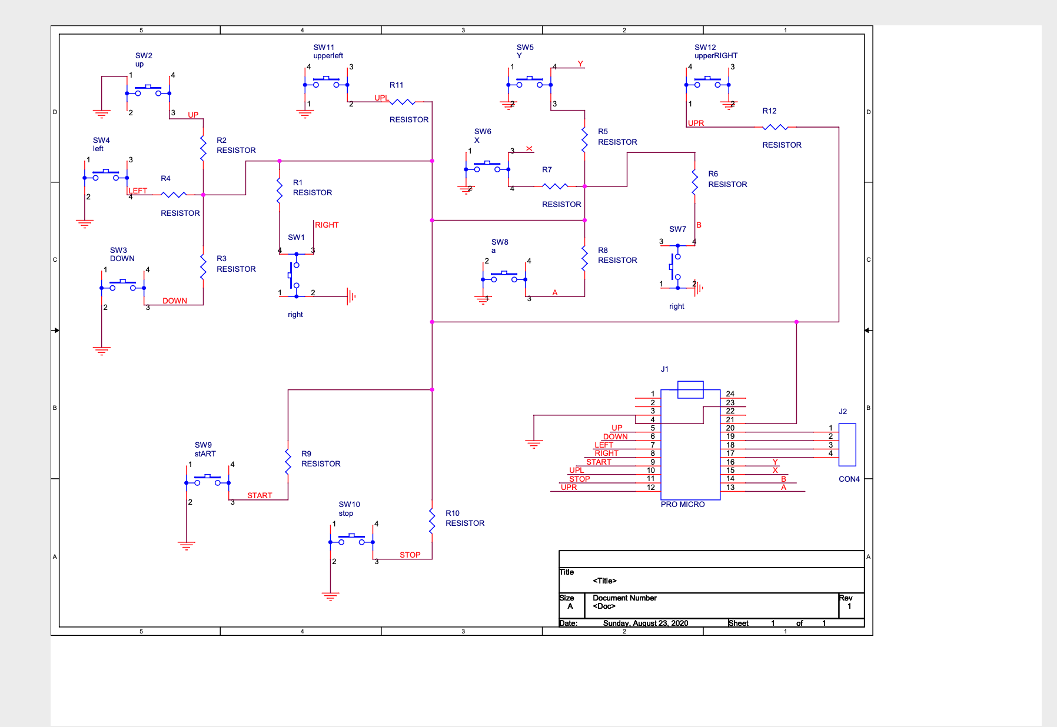Select the 'UPL' net label beside R11
The width and height of the screenshot is (1057, 727).
pos(381,98)
